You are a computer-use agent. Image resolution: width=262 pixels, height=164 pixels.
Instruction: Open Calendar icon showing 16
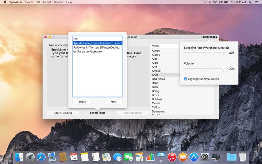pos(74,157)
